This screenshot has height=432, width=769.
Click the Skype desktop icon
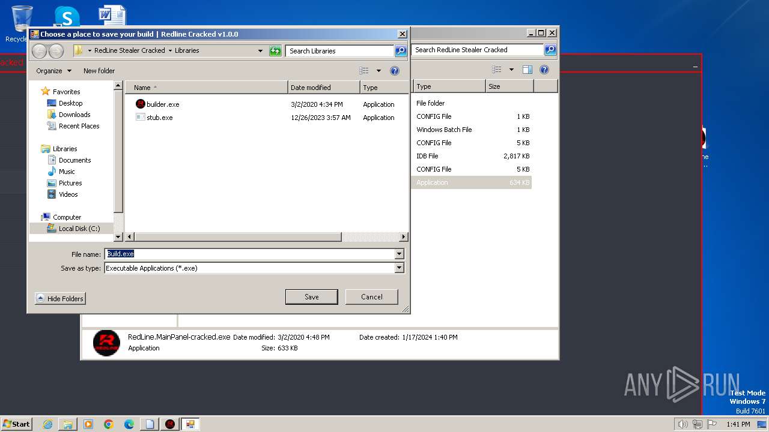click(x=66, y=17)
